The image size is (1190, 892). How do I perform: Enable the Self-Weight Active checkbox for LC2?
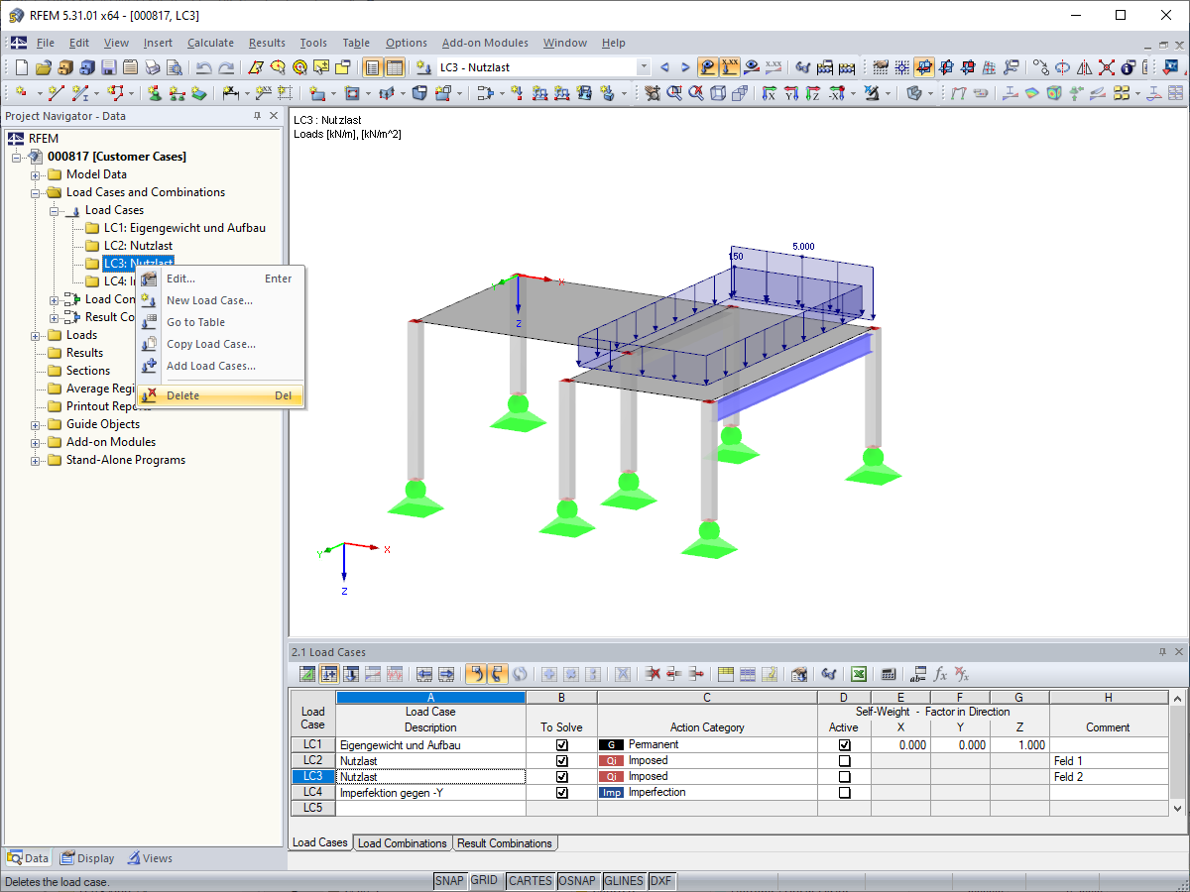click(844, 760)
